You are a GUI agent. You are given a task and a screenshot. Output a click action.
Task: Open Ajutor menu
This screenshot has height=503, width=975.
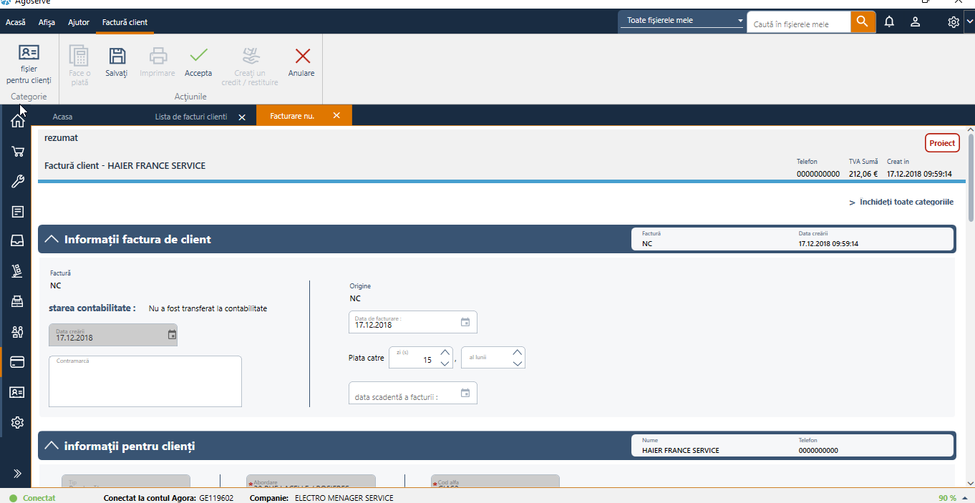coord(79,22)
